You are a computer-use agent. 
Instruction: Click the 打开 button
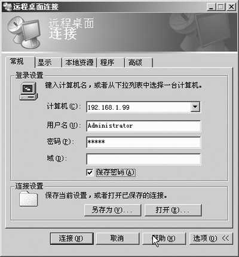click(x=173, y=210)
